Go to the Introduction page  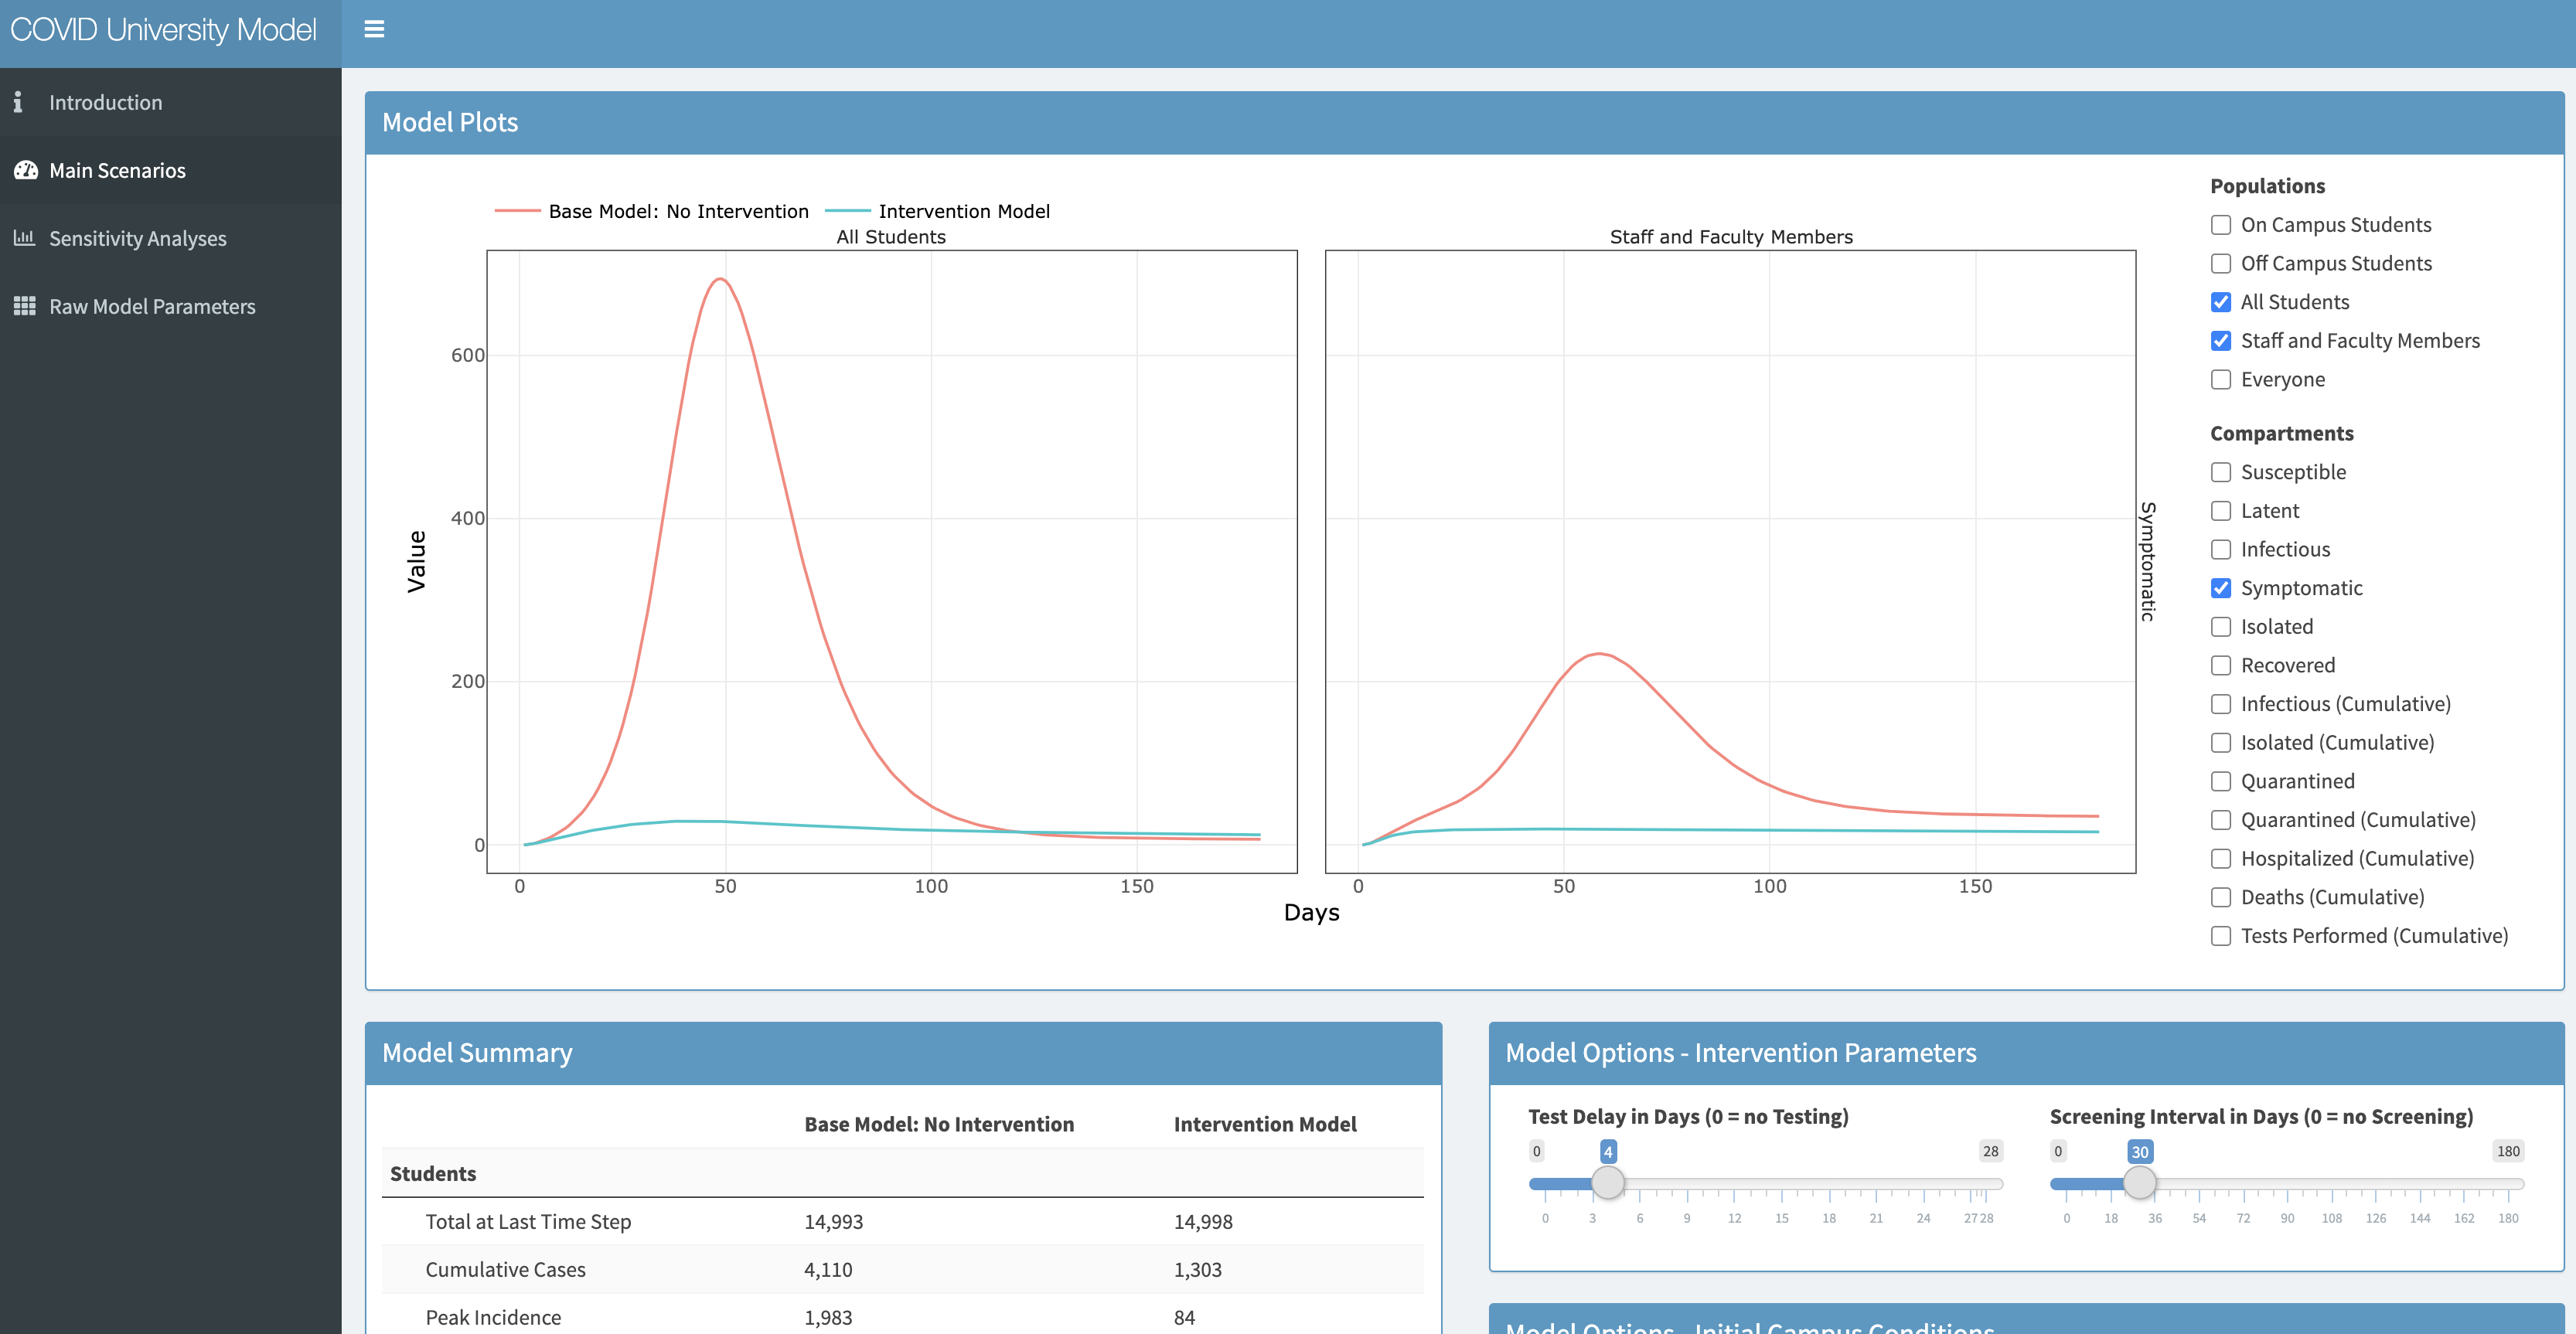pos(105,102)
